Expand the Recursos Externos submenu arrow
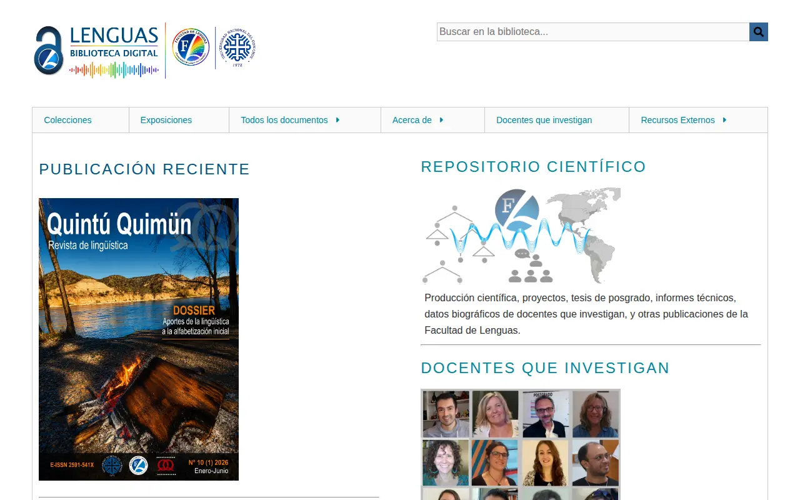Screen dimensions: 800x500 (724, 120)
